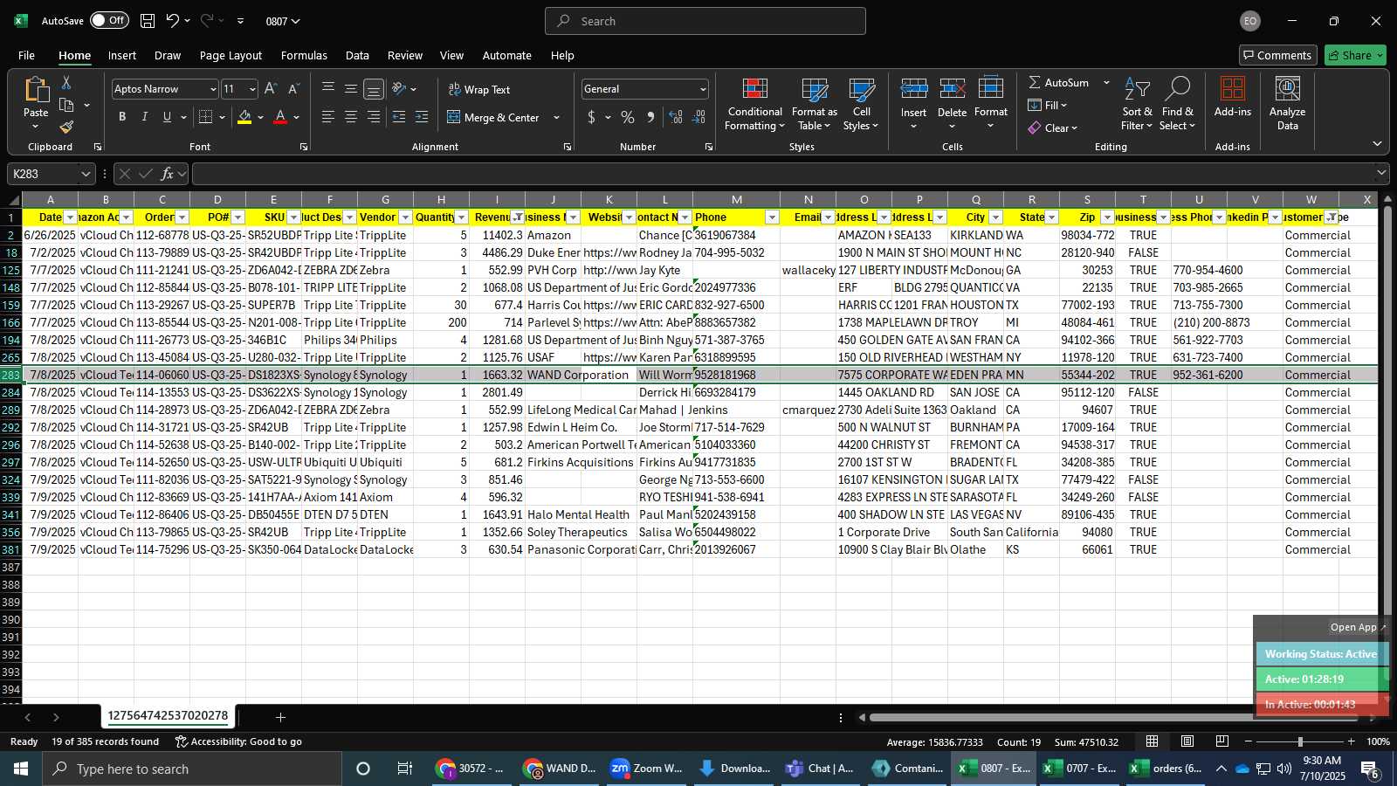Click the Increase Indent icon

click(x=422, y=117)
